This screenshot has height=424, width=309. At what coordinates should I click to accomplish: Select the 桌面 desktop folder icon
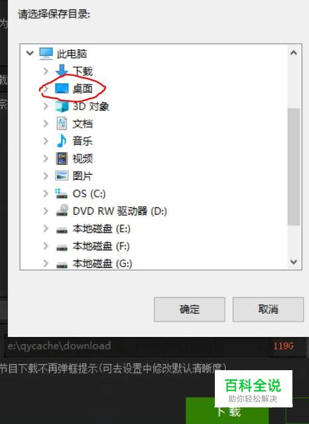[x=62, y=88]
